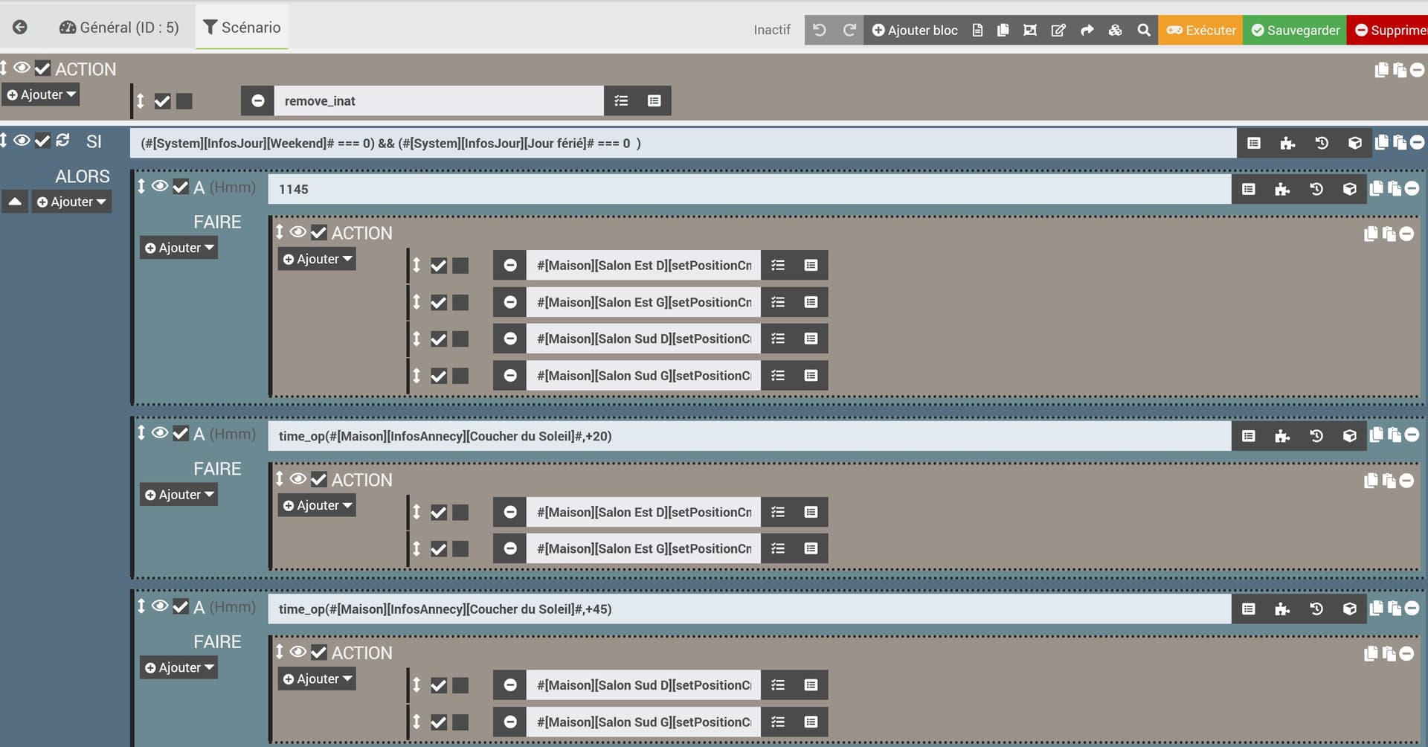Click the puzzle-piece icon on the +45 row
Viewport: 1428px width, 747px height.
pyautogui.click(x=1282, y=609)
